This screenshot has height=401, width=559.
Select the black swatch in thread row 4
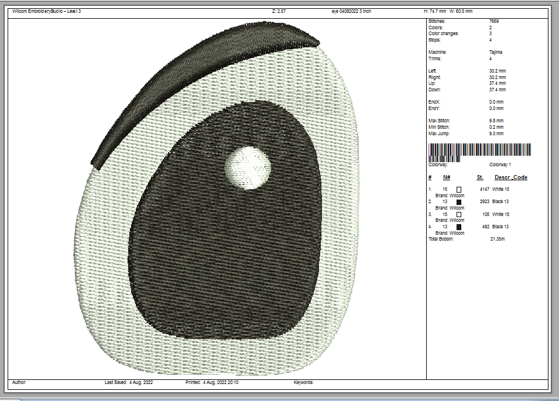459,227
